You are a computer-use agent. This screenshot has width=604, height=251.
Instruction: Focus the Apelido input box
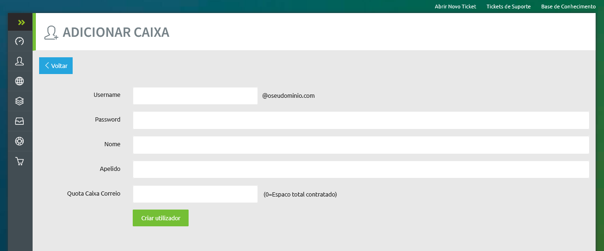361,170
